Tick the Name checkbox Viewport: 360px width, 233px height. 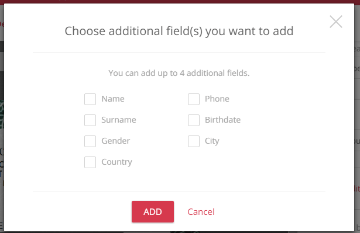[90, 99]
